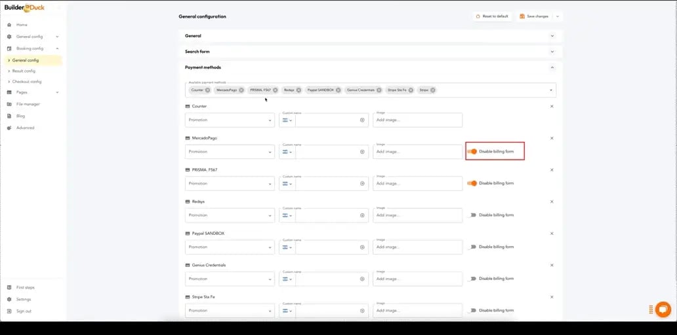The height and width of the screenshot is (335, 677).
Task: Open Counter custom name language flag dropdown
Action: coord(287,120)
